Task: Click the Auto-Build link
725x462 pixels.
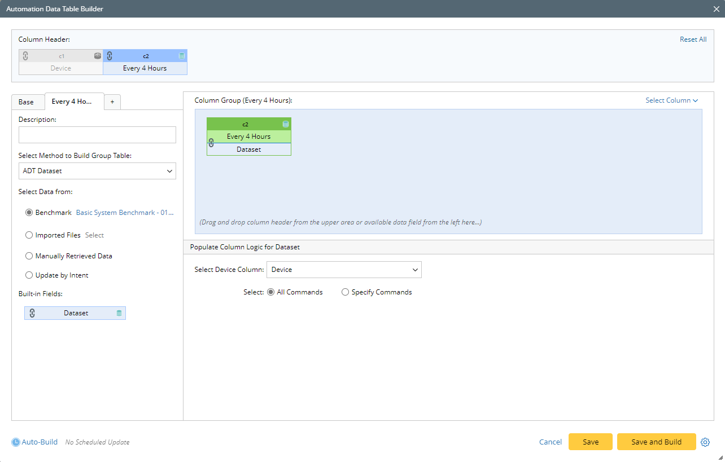Action: point(40,442)
